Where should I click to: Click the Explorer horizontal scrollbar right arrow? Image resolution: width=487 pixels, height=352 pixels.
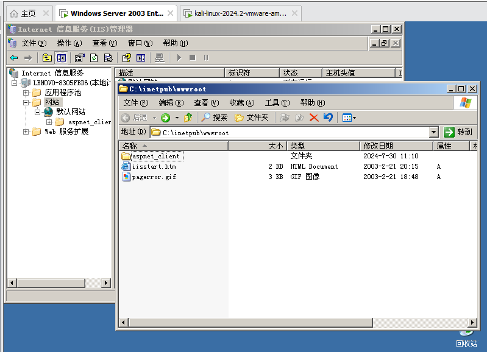point(472,323)
